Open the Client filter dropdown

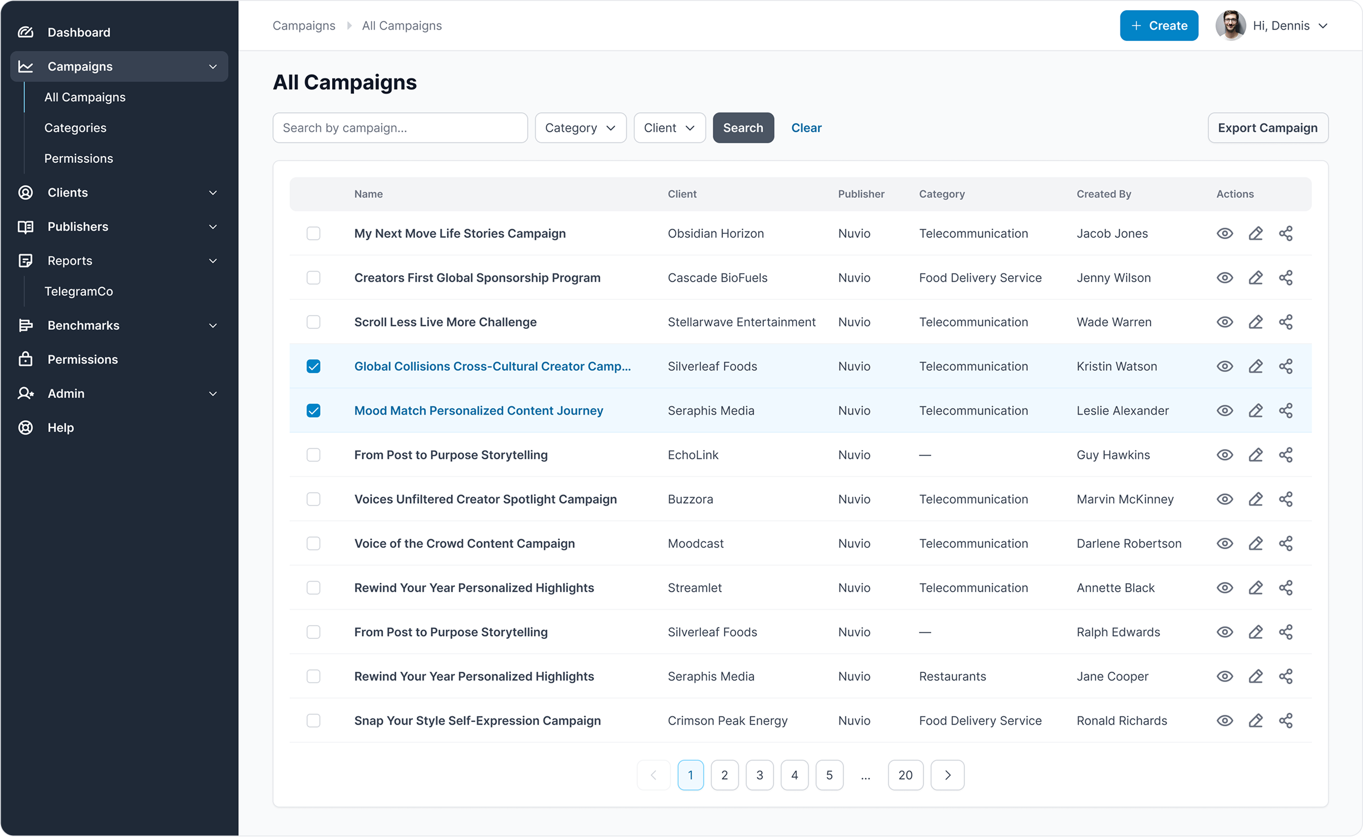tap(669, 128)
